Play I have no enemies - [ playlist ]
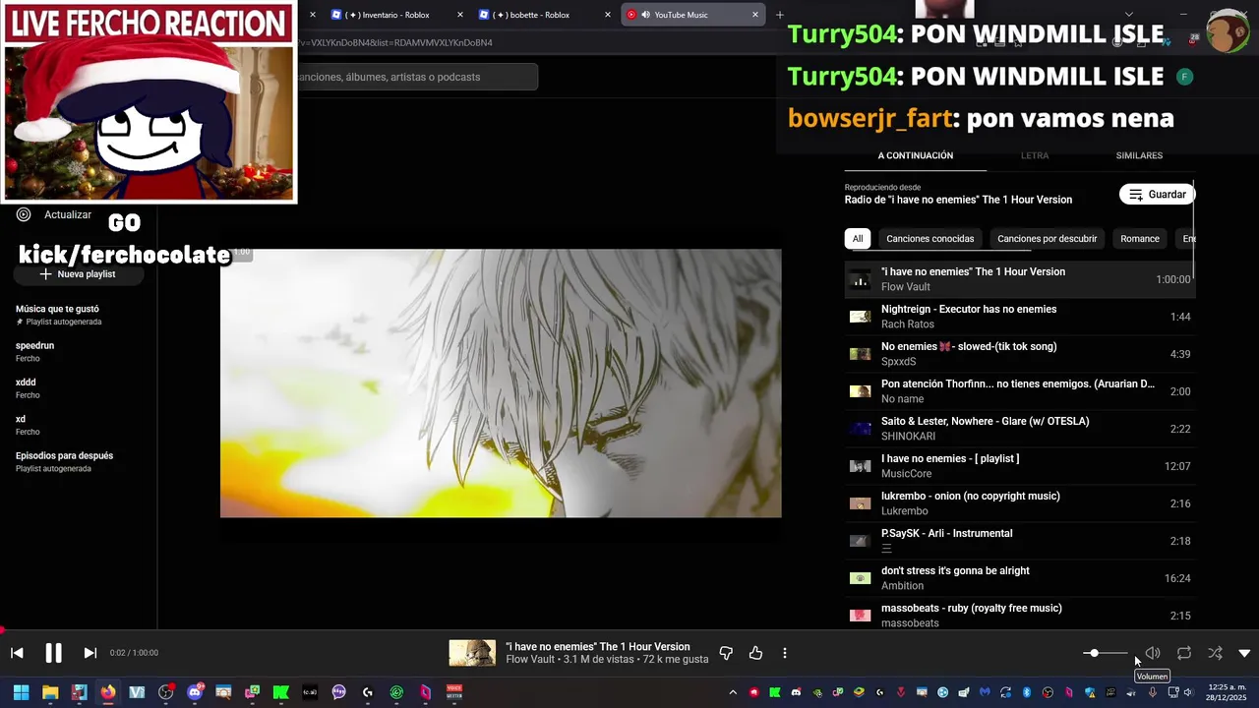 [x=1020, y=466]
